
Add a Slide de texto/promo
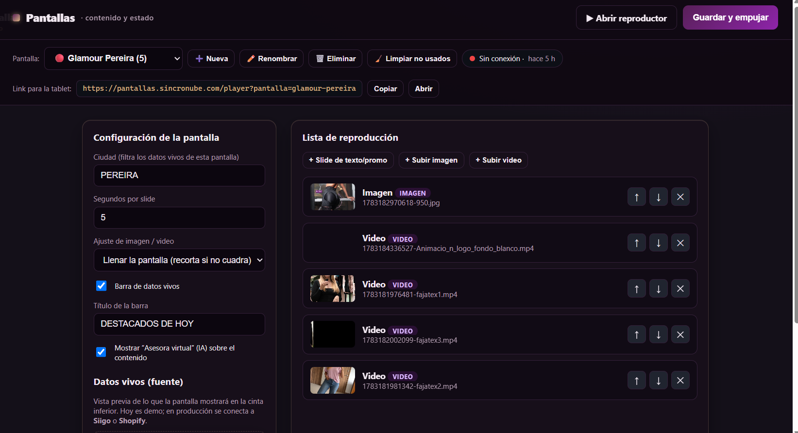pyautogui.click(x=348, y=160)
